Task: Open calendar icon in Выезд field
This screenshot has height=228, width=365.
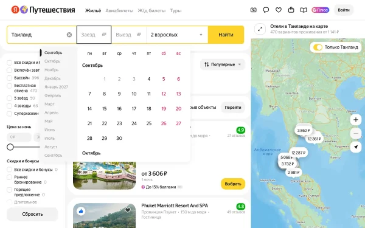Action: click(x=139, y=35)
